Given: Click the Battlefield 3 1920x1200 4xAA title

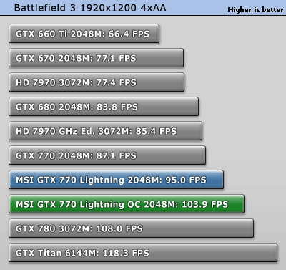Looking at the screenshot, I should coord(90,8).
